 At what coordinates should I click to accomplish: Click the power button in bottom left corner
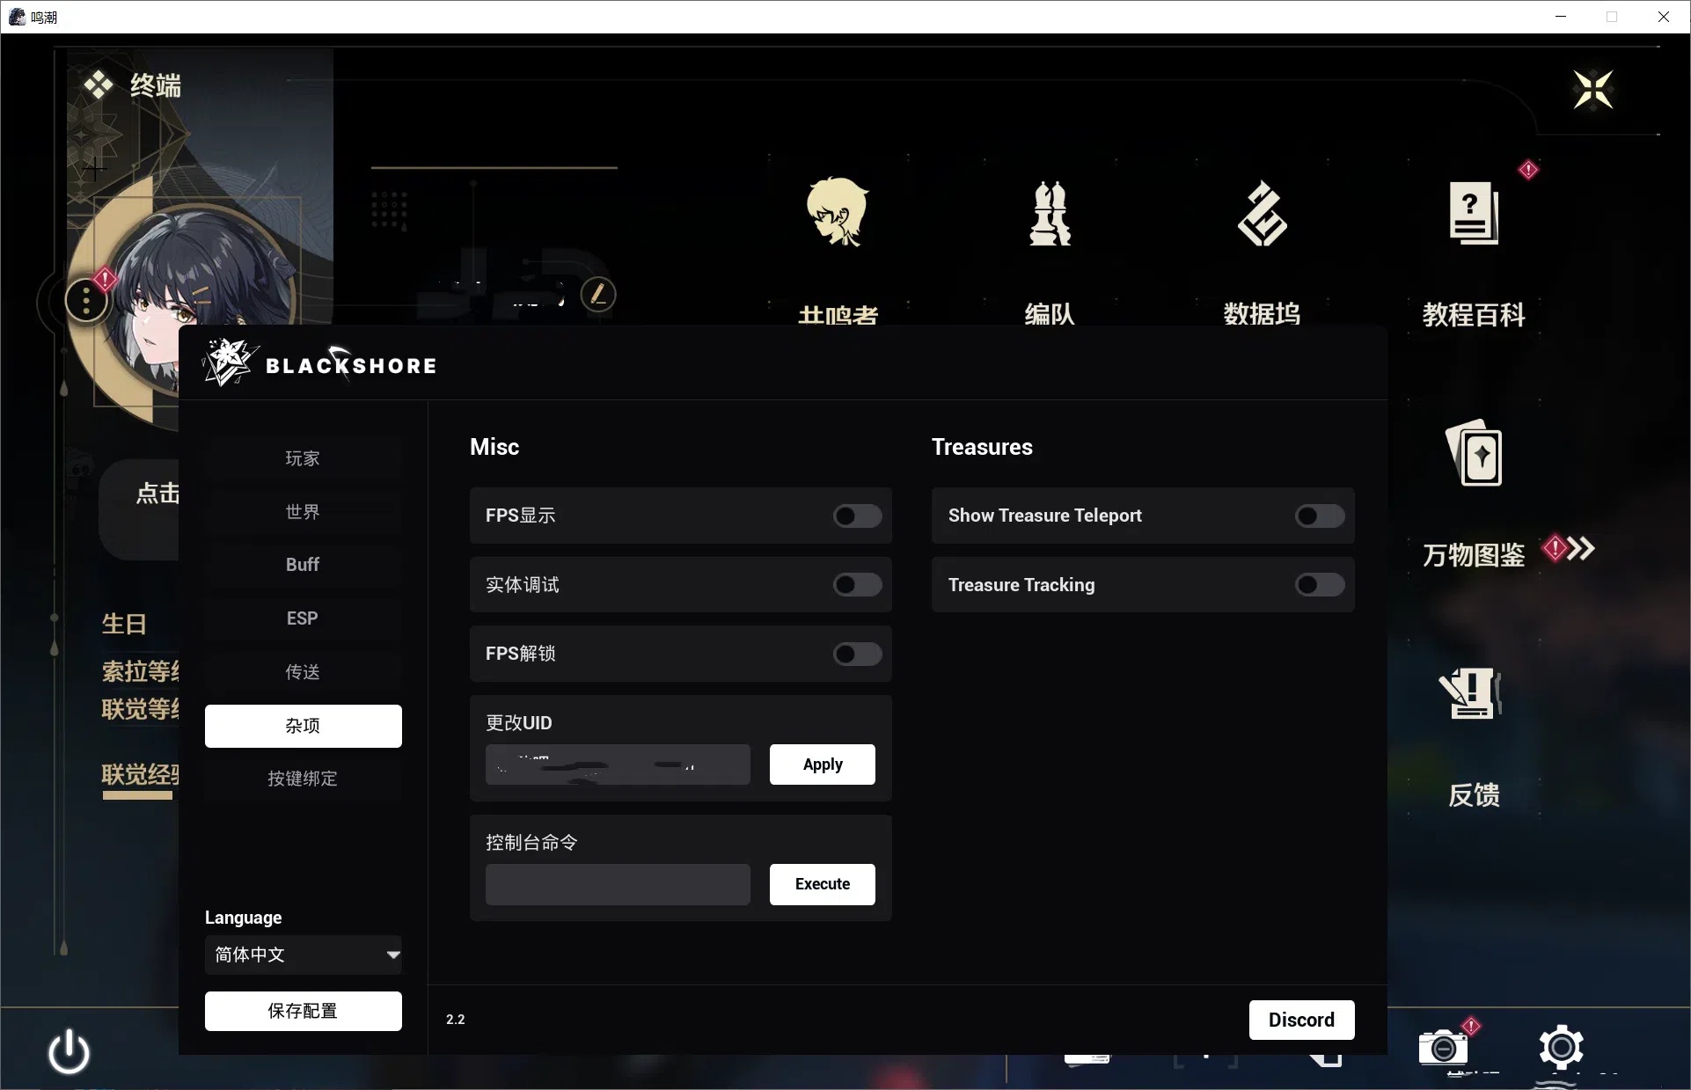69,1052
